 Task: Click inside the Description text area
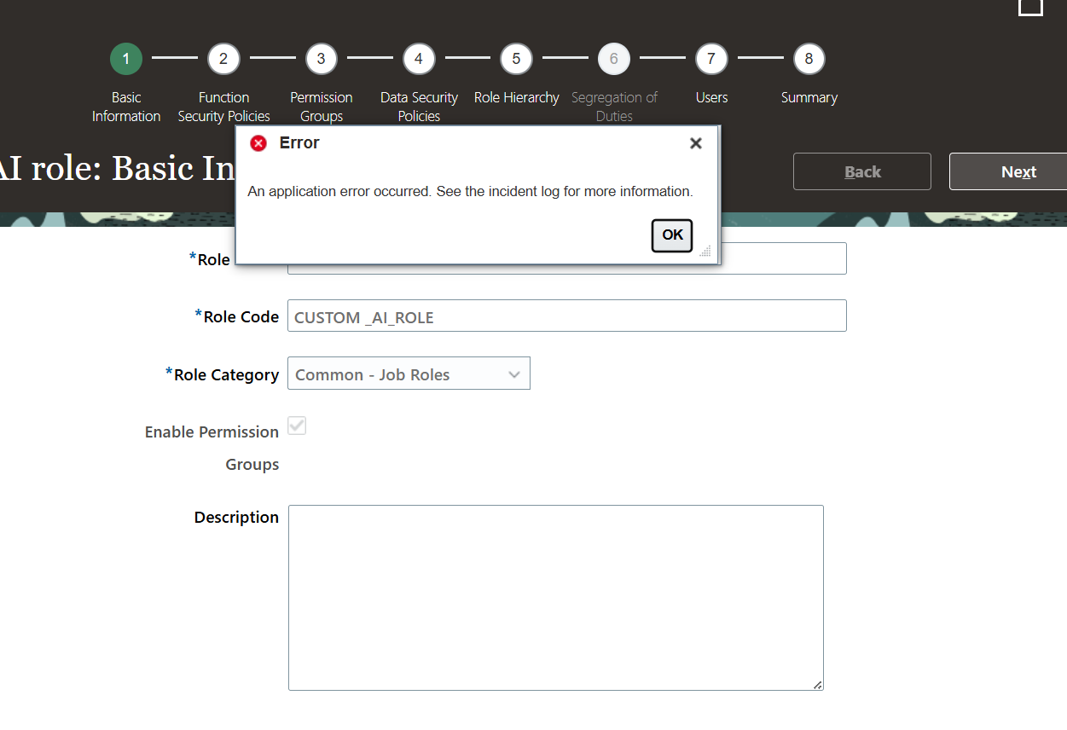[556, 598]
